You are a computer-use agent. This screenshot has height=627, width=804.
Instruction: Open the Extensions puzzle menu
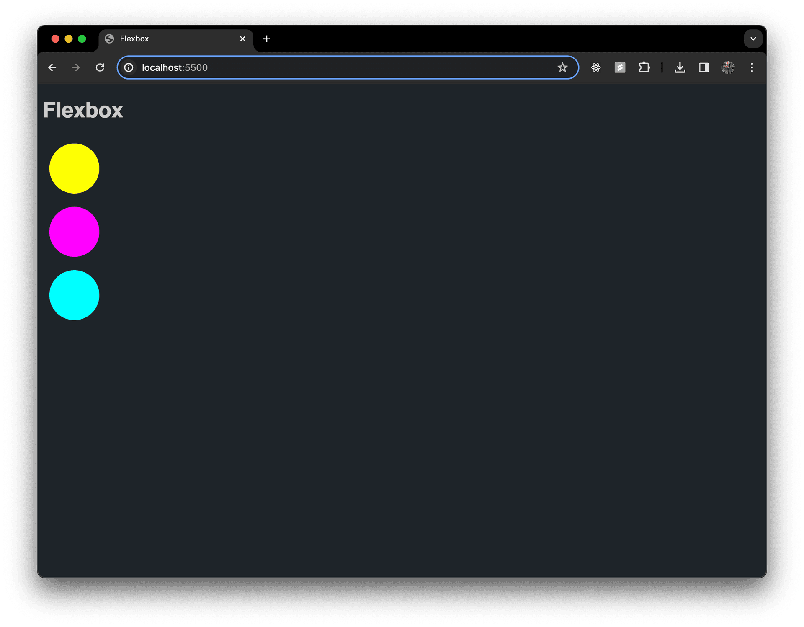pos(644,67)
